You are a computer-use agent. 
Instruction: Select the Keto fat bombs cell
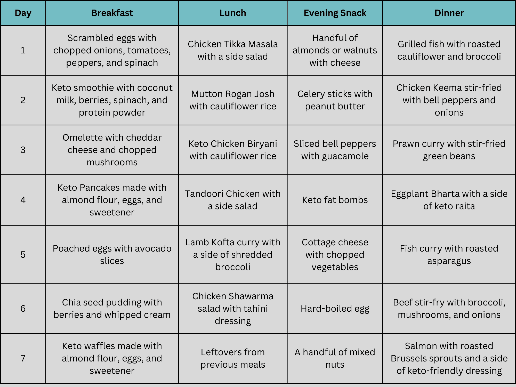335,200
